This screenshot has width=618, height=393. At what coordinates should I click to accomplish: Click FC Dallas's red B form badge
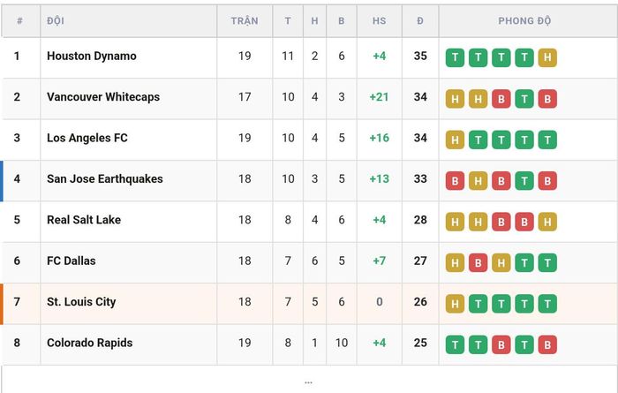tap(479, 262)
